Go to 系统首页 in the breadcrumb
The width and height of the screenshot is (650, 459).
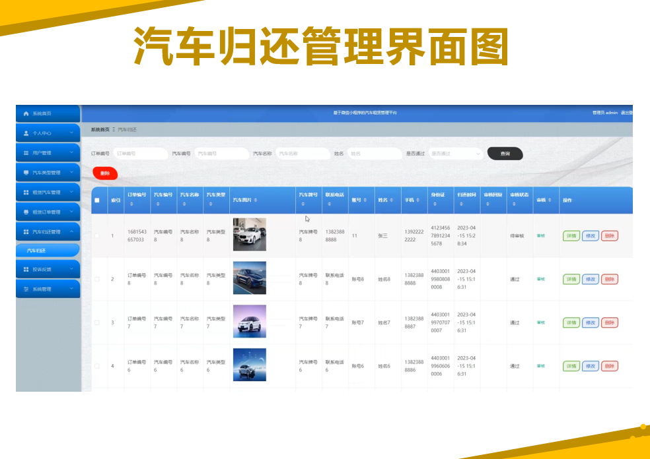pyautogui.click(x=100, y=129)
